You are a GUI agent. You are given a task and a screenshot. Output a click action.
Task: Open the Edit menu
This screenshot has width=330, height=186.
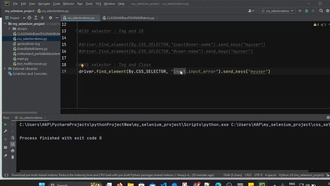pos(23,4)
